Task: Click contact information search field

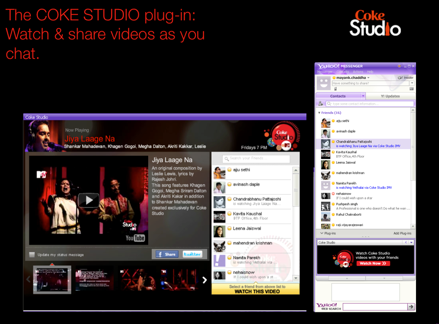Action: (370, 104)
